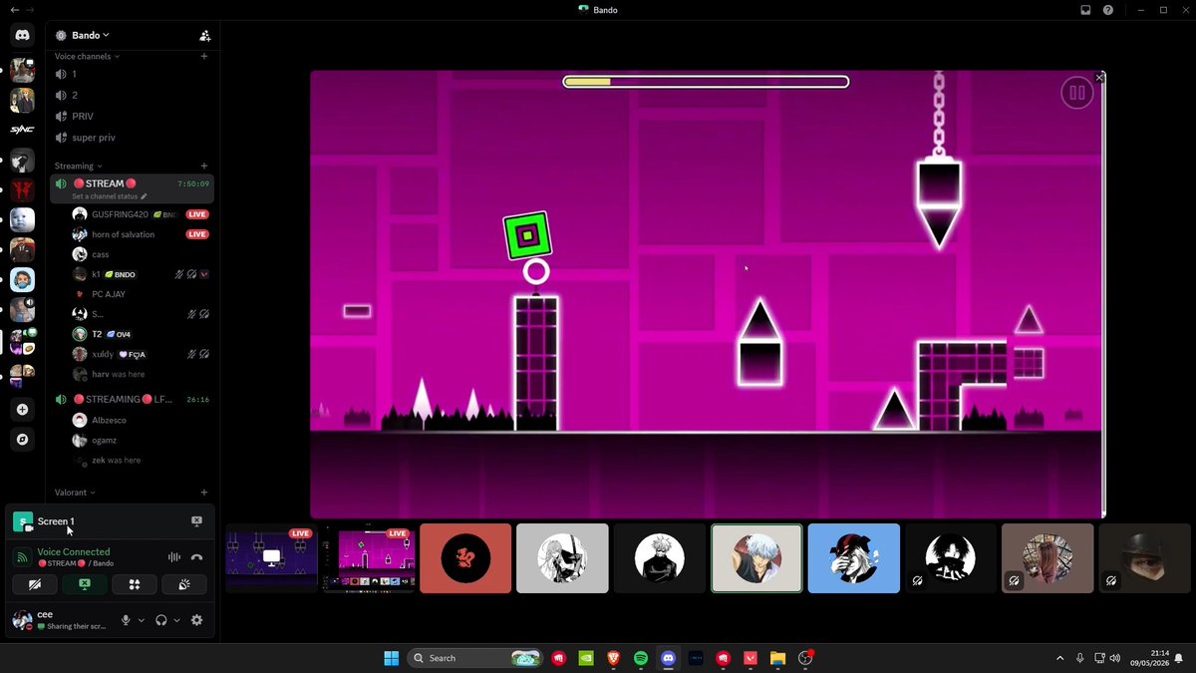Toggle screen share button in voice panel
This screenshot has width=1196, height=673.
click(x=85, y=584)
